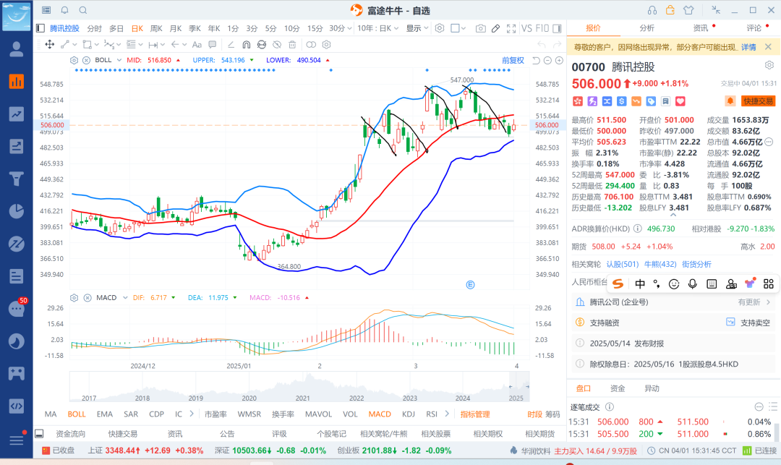
Task: Open the price alert bell next to 快捷交易
Action: pyautogui.click(x=730, y=101)
